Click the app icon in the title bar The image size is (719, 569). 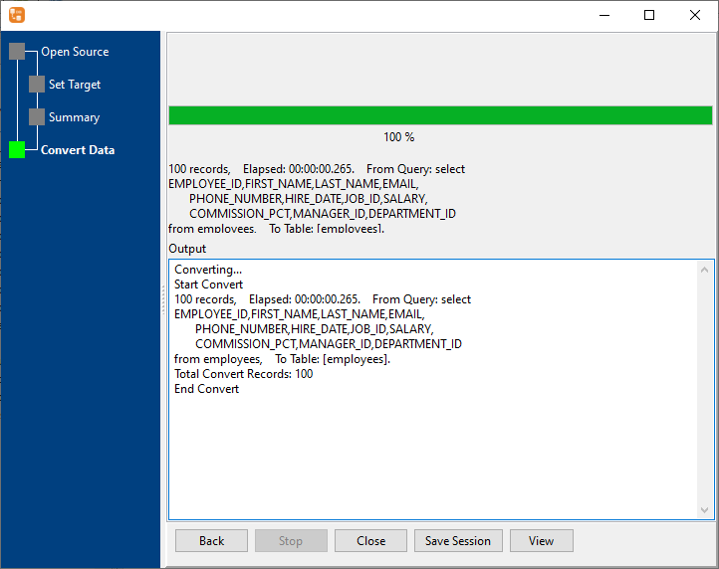point(16,15)
